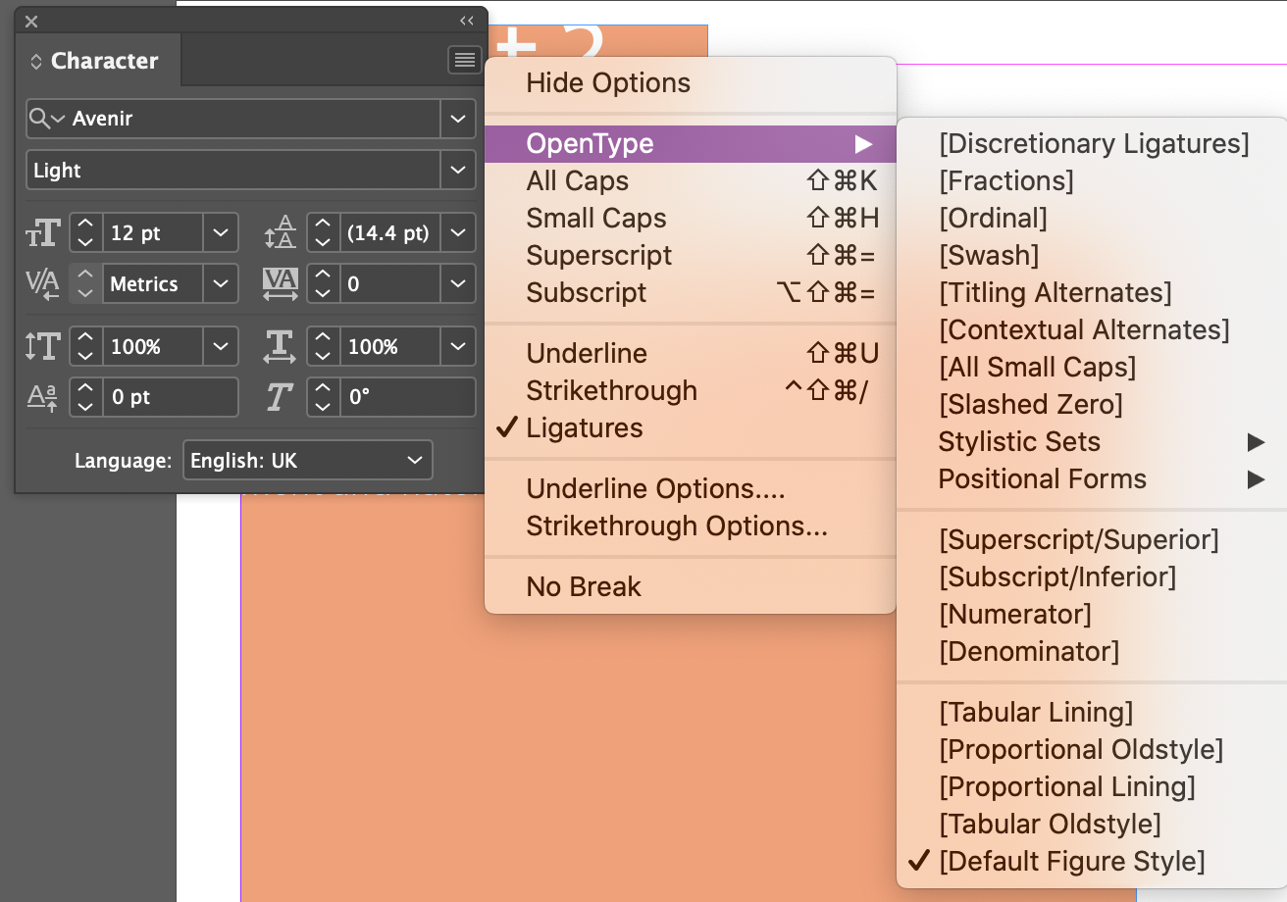
Task: Select Hide Options from the menu
Action: click(x=607, y=82)
